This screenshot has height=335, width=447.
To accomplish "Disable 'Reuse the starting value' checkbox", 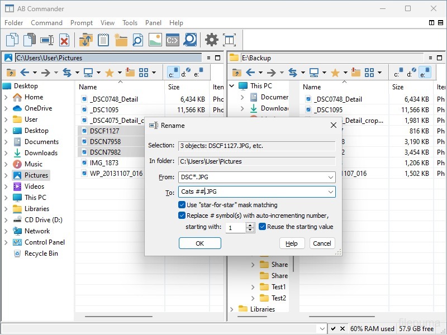I will coord(263,227).
